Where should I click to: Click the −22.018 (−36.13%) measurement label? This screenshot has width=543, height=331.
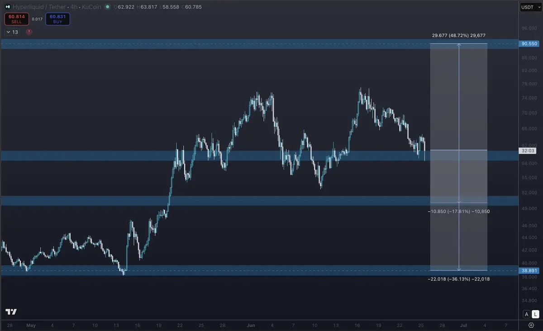tap(459, 279)
